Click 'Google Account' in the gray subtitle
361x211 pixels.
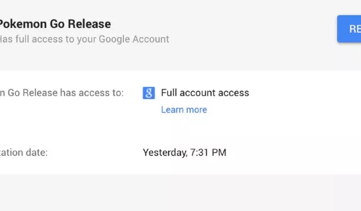pyautogui.click(x=134, y=39)
